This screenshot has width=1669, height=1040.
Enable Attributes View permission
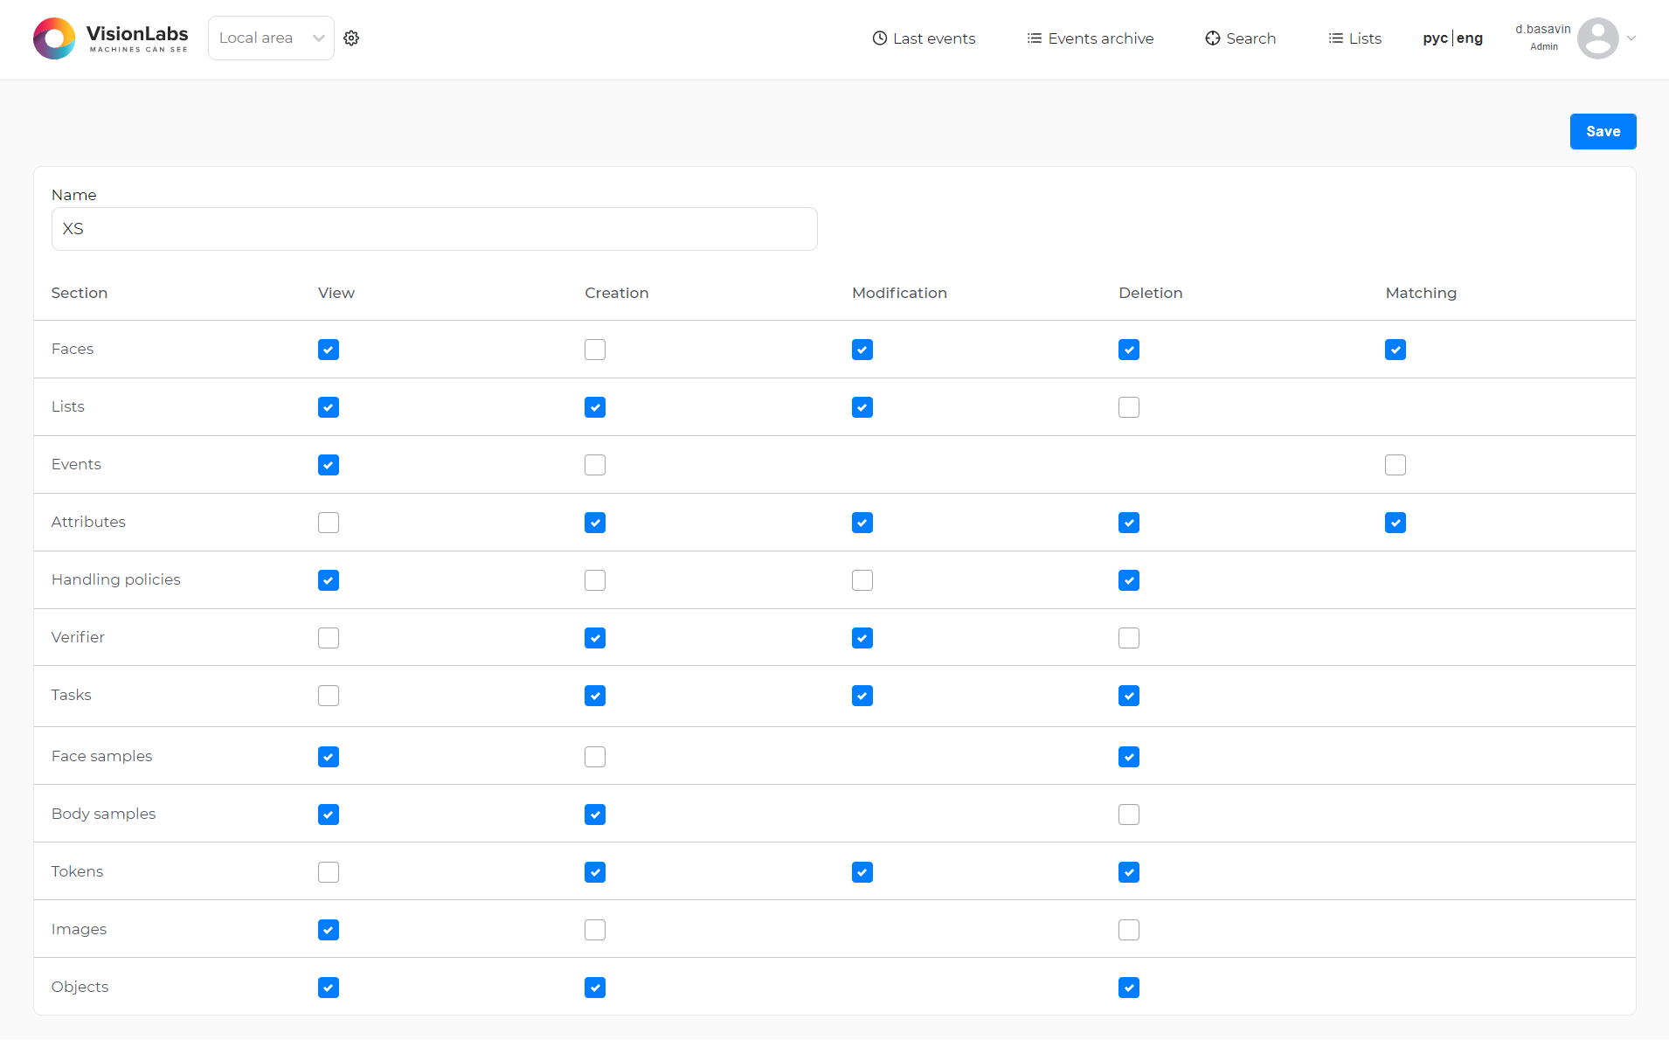pyautogui.click(x=329, y=523)
